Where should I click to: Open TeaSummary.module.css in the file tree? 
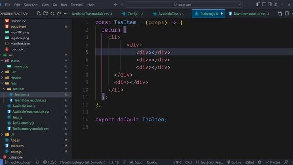click(x=31, y=129)
